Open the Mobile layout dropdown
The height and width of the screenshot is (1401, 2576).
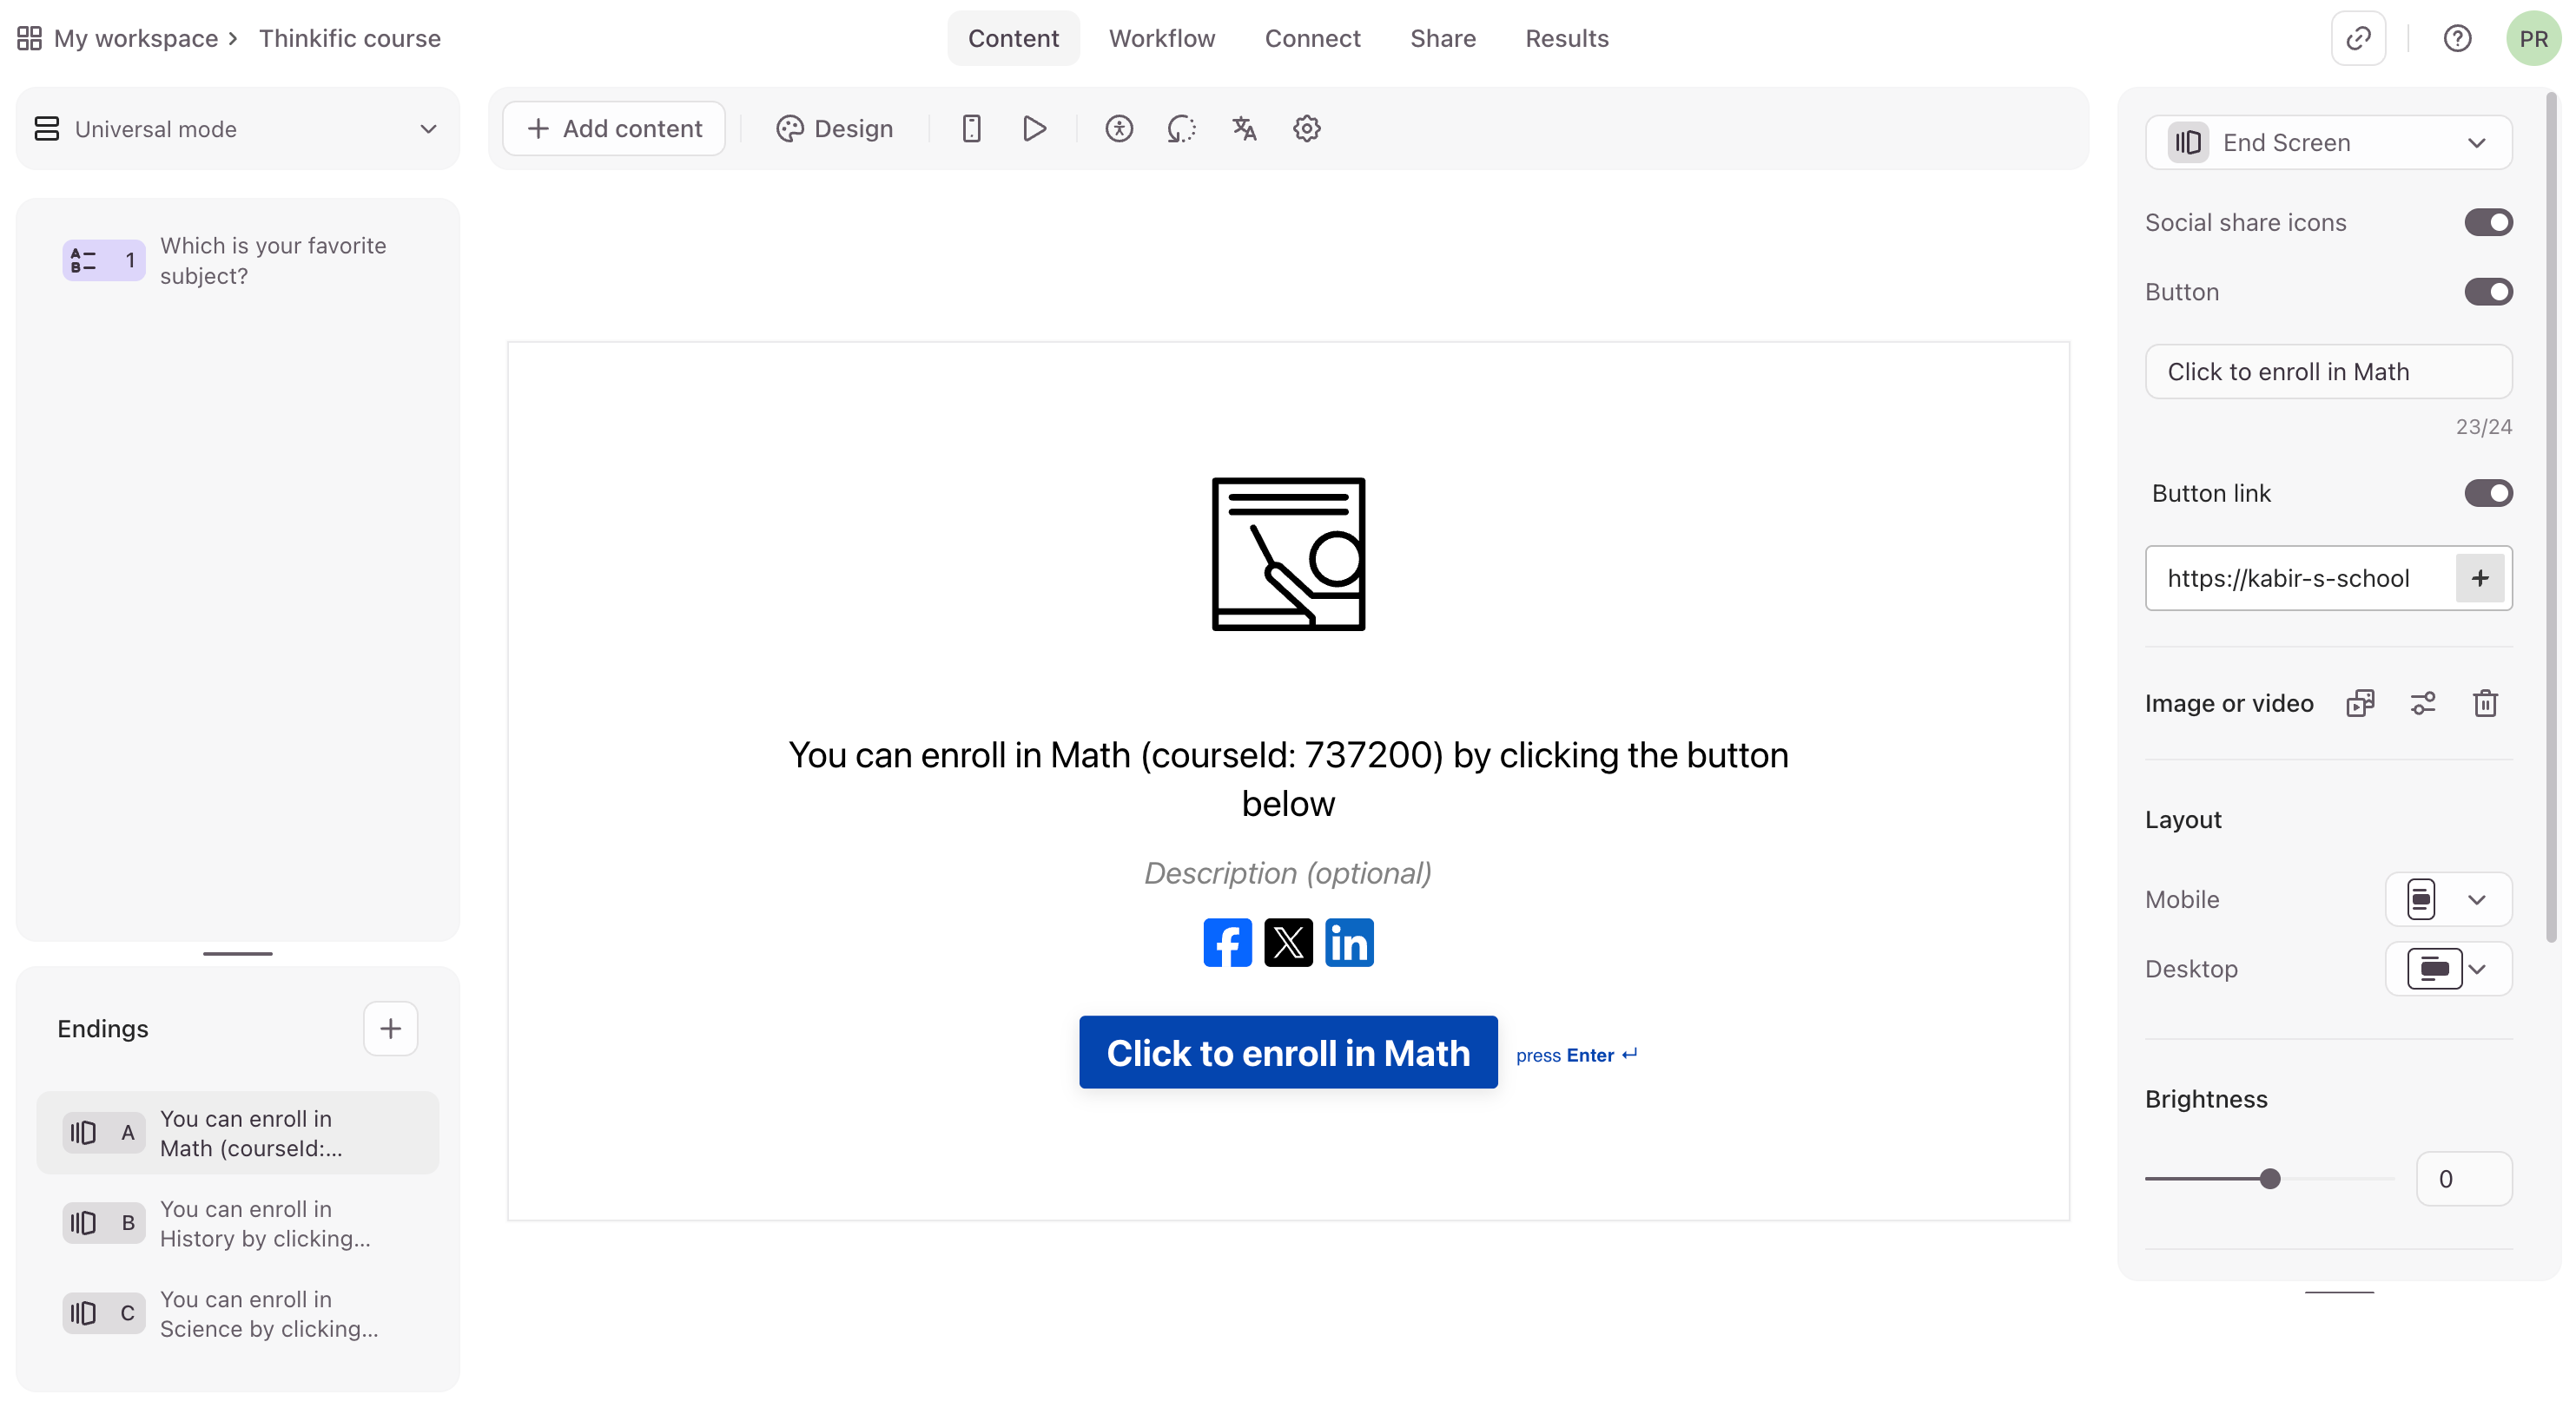(x=2448, y=899)
